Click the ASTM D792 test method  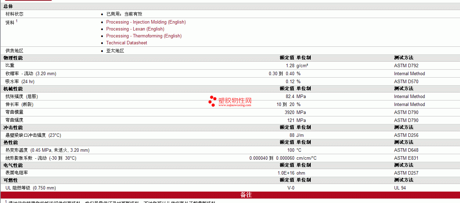(x=406, y=65)
